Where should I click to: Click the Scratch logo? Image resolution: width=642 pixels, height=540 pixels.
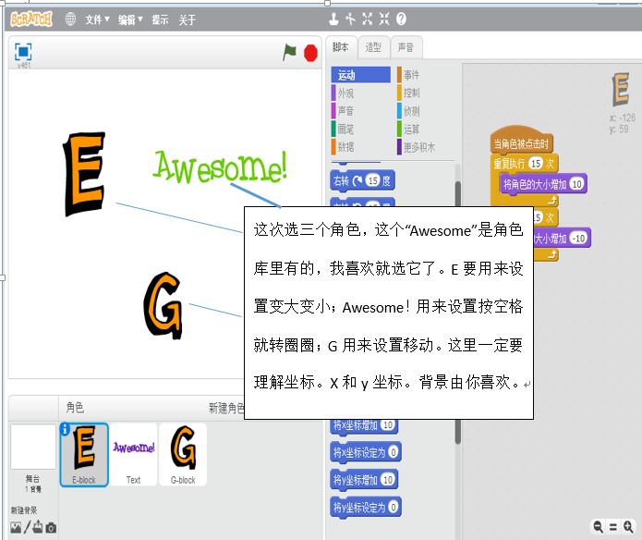31,19
